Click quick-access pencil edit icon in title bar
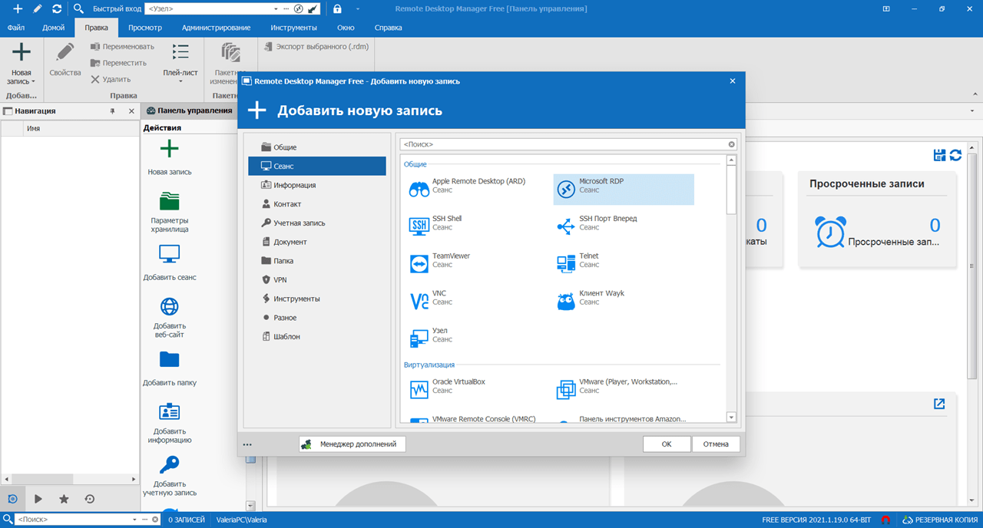This screenshot has width=983, height=528. click(x=37, y=8)
